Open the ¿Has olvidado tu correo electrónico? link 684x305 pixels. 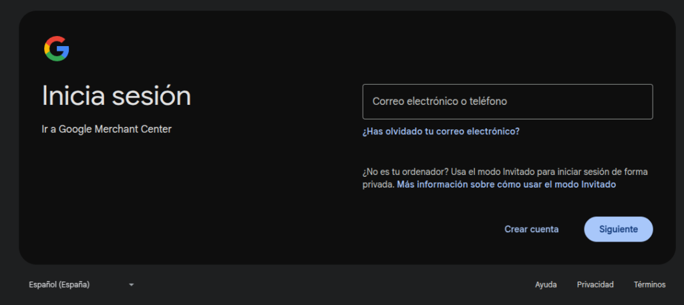click(x=441, y=131)
